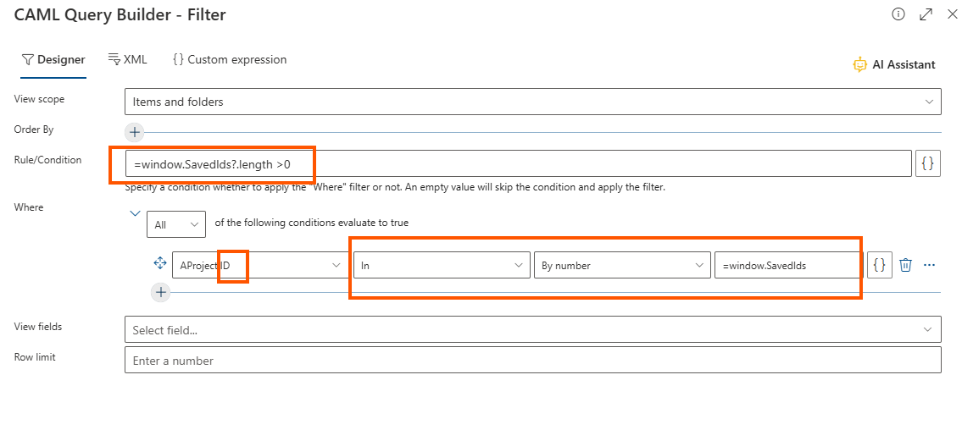This screenshot has height=430, width=962.
Task: Open the All conditions operator dropdown
Action: (x=175, y=223)
